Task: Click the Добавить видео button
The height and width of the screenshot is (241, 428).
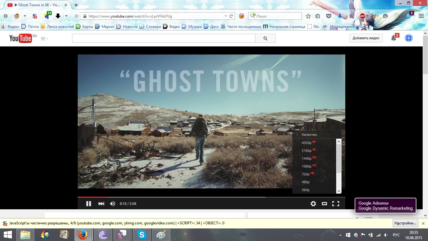Action: coord(366,38)
